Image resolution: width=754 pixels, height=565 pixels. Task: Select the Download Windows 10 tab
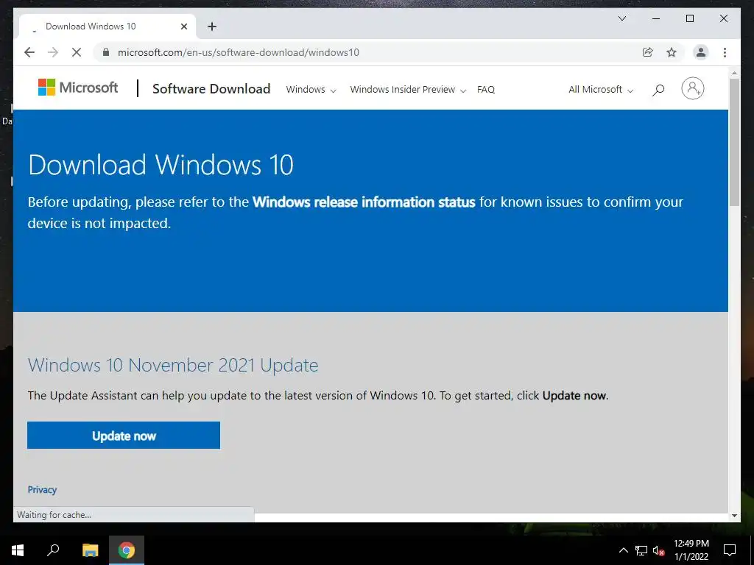(x=108, y=26)
